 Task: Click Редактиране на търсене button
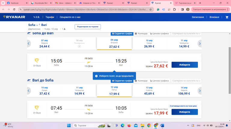pos(88,27)
